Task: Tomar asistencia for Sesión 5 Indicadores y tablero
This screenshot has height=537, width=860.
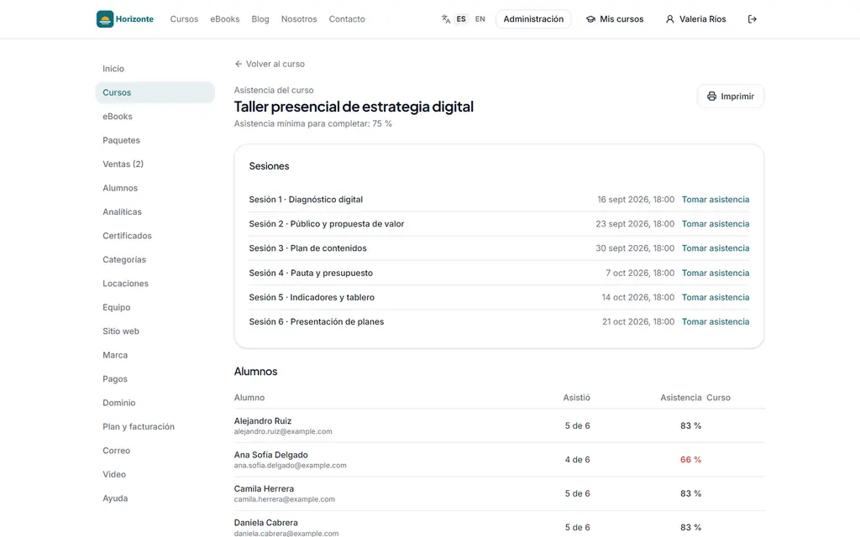Action: tap(716, 297)
